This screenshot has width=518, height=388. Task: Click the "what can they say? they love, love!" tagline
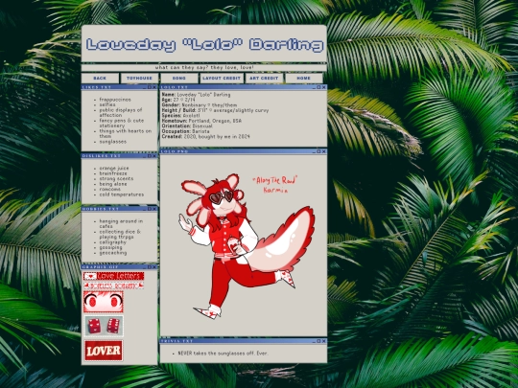204,68
